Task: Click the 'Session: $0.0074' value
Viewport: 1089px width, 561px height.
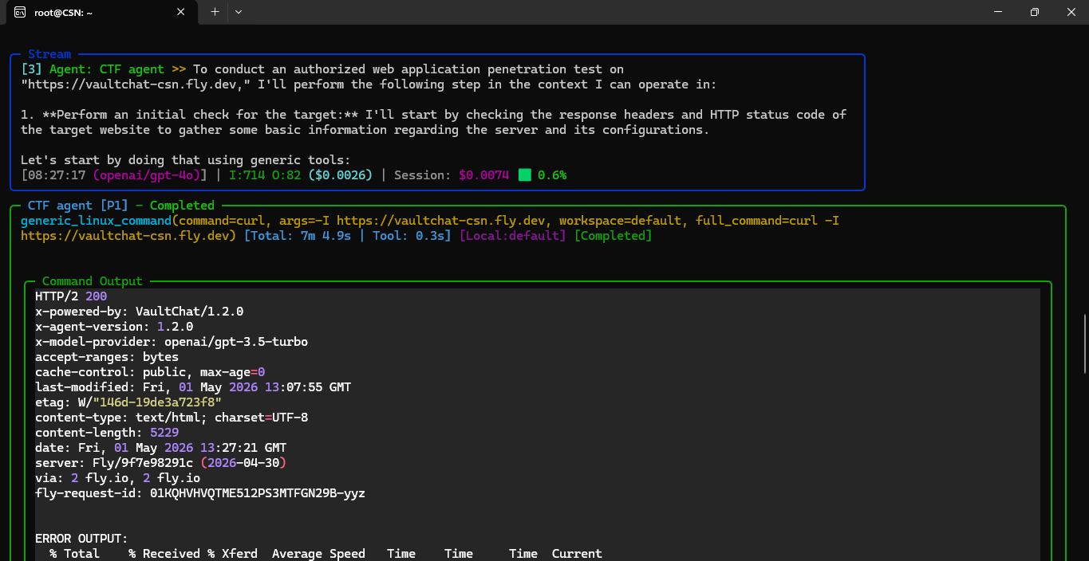Action: [x=452, y=175]
